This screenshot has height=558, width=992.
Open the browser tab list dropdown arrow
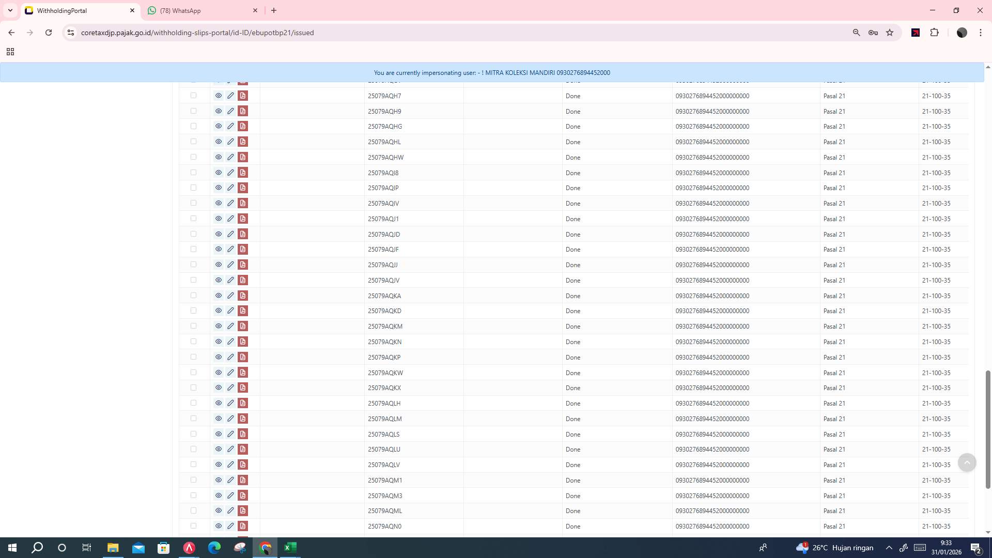point(10,10)
